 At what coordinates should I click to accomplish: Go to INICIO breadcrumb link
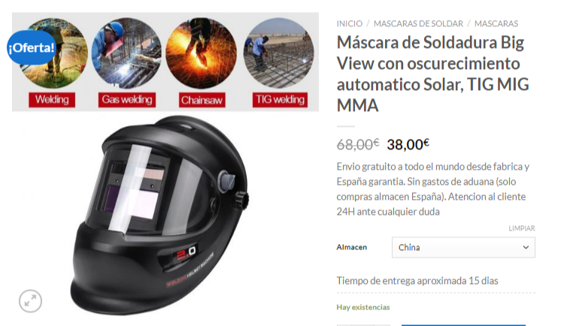pos(349,24)
